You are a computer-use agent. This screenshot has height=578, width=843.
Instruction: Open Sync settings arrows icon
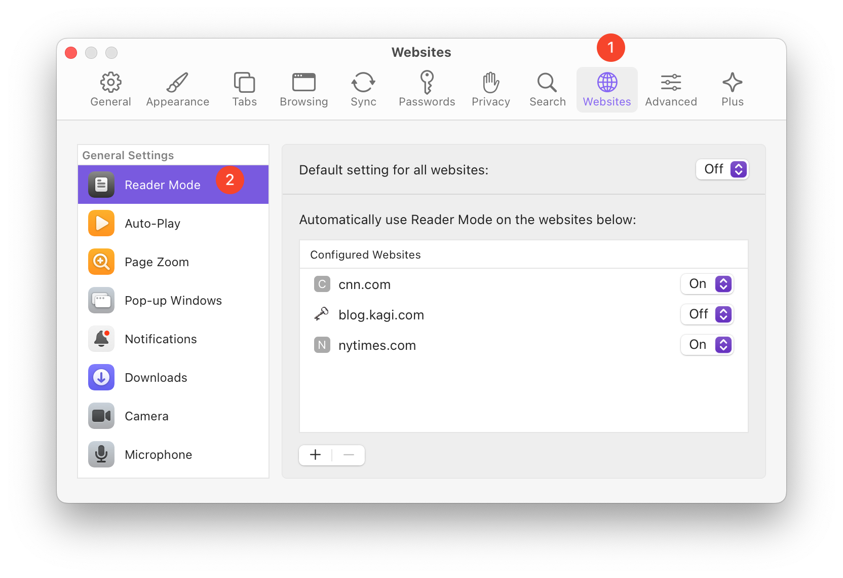(x=363, y=82)
